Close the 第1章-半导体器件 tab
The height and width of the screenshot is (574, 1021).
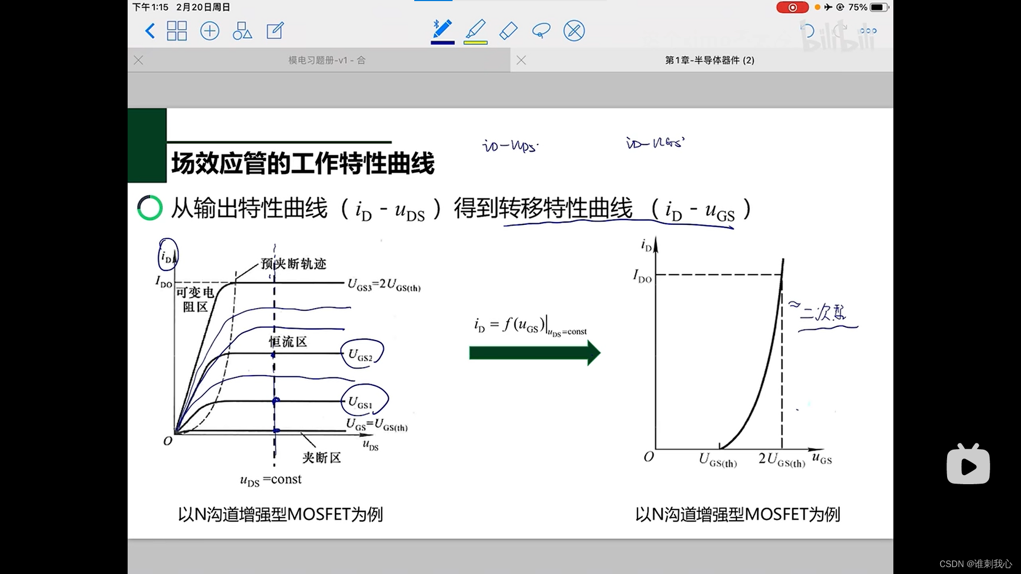click(521, 60)
